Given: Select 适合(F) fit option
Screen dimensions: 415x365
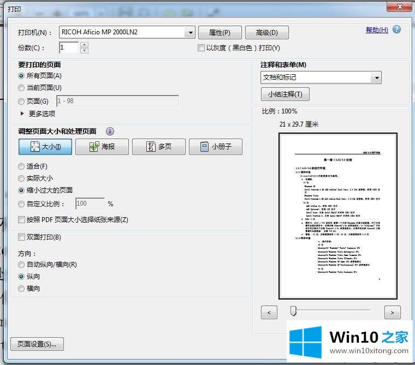Looking at the screenshot, I should (21, 166).
